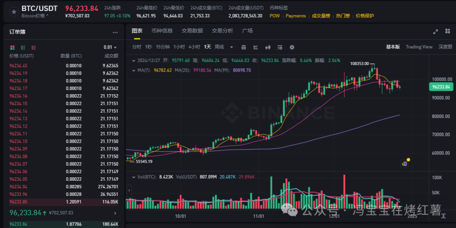This screenshot has width=456, height=228.
Task: Show asks only order book view
Action: point(34,47)
